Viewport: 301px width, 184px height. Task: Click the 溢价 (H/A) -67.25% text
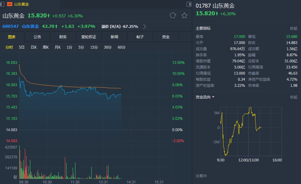[120, 27]
